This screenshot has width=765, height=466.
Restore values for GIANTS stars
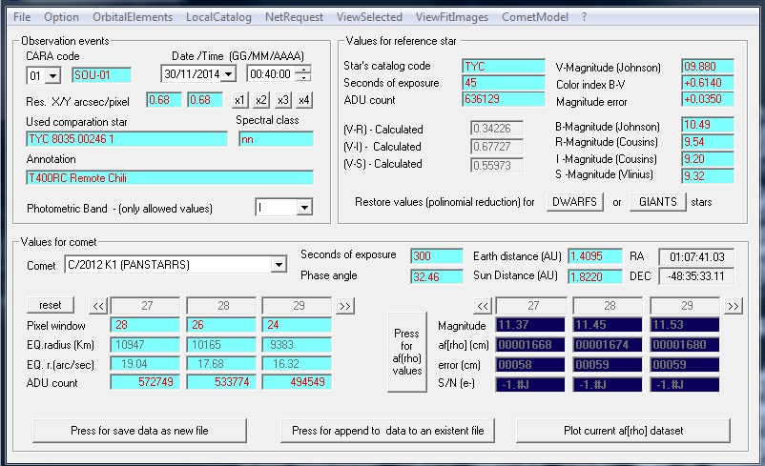[657, 202]
